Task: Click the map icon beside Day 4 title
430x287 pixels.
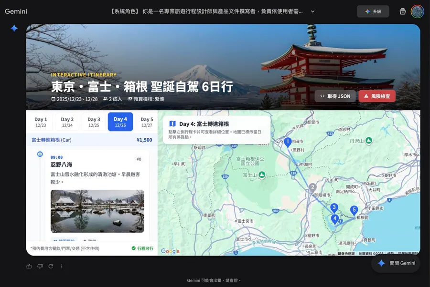Action: pos(173,123)
